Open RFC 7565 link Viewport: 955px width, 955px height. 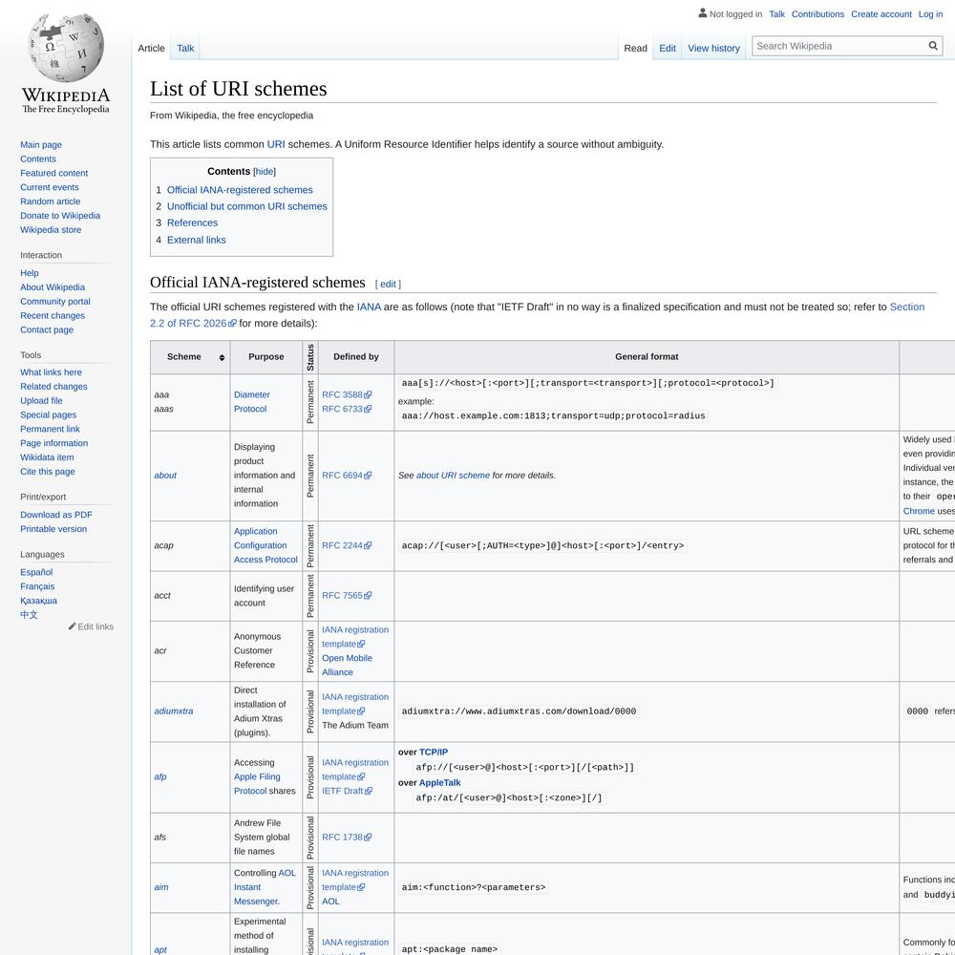(x=346, y=596)
